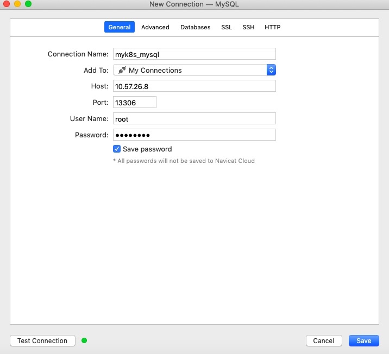
Task: Focus the Host input field
Action: coord(195,86)
